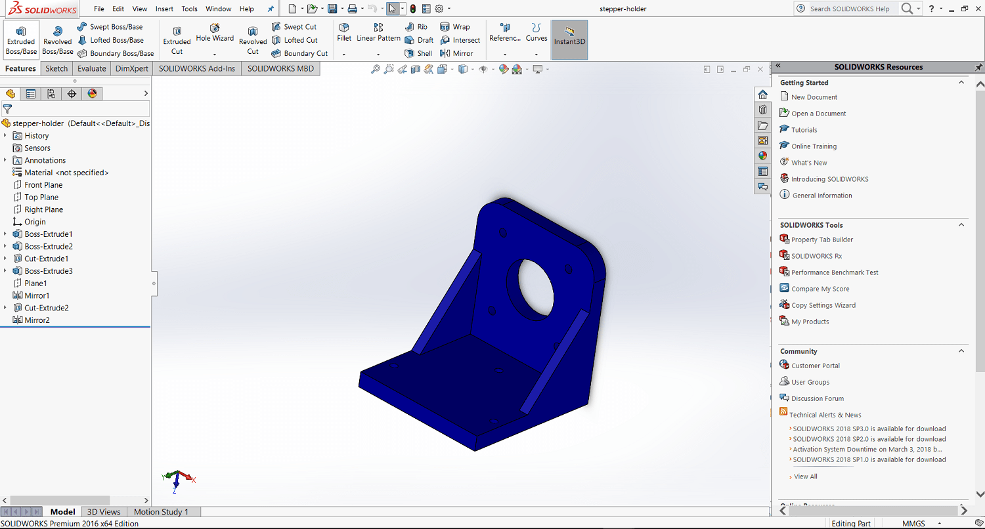Select the Wrap tool

tap(455, 27)
